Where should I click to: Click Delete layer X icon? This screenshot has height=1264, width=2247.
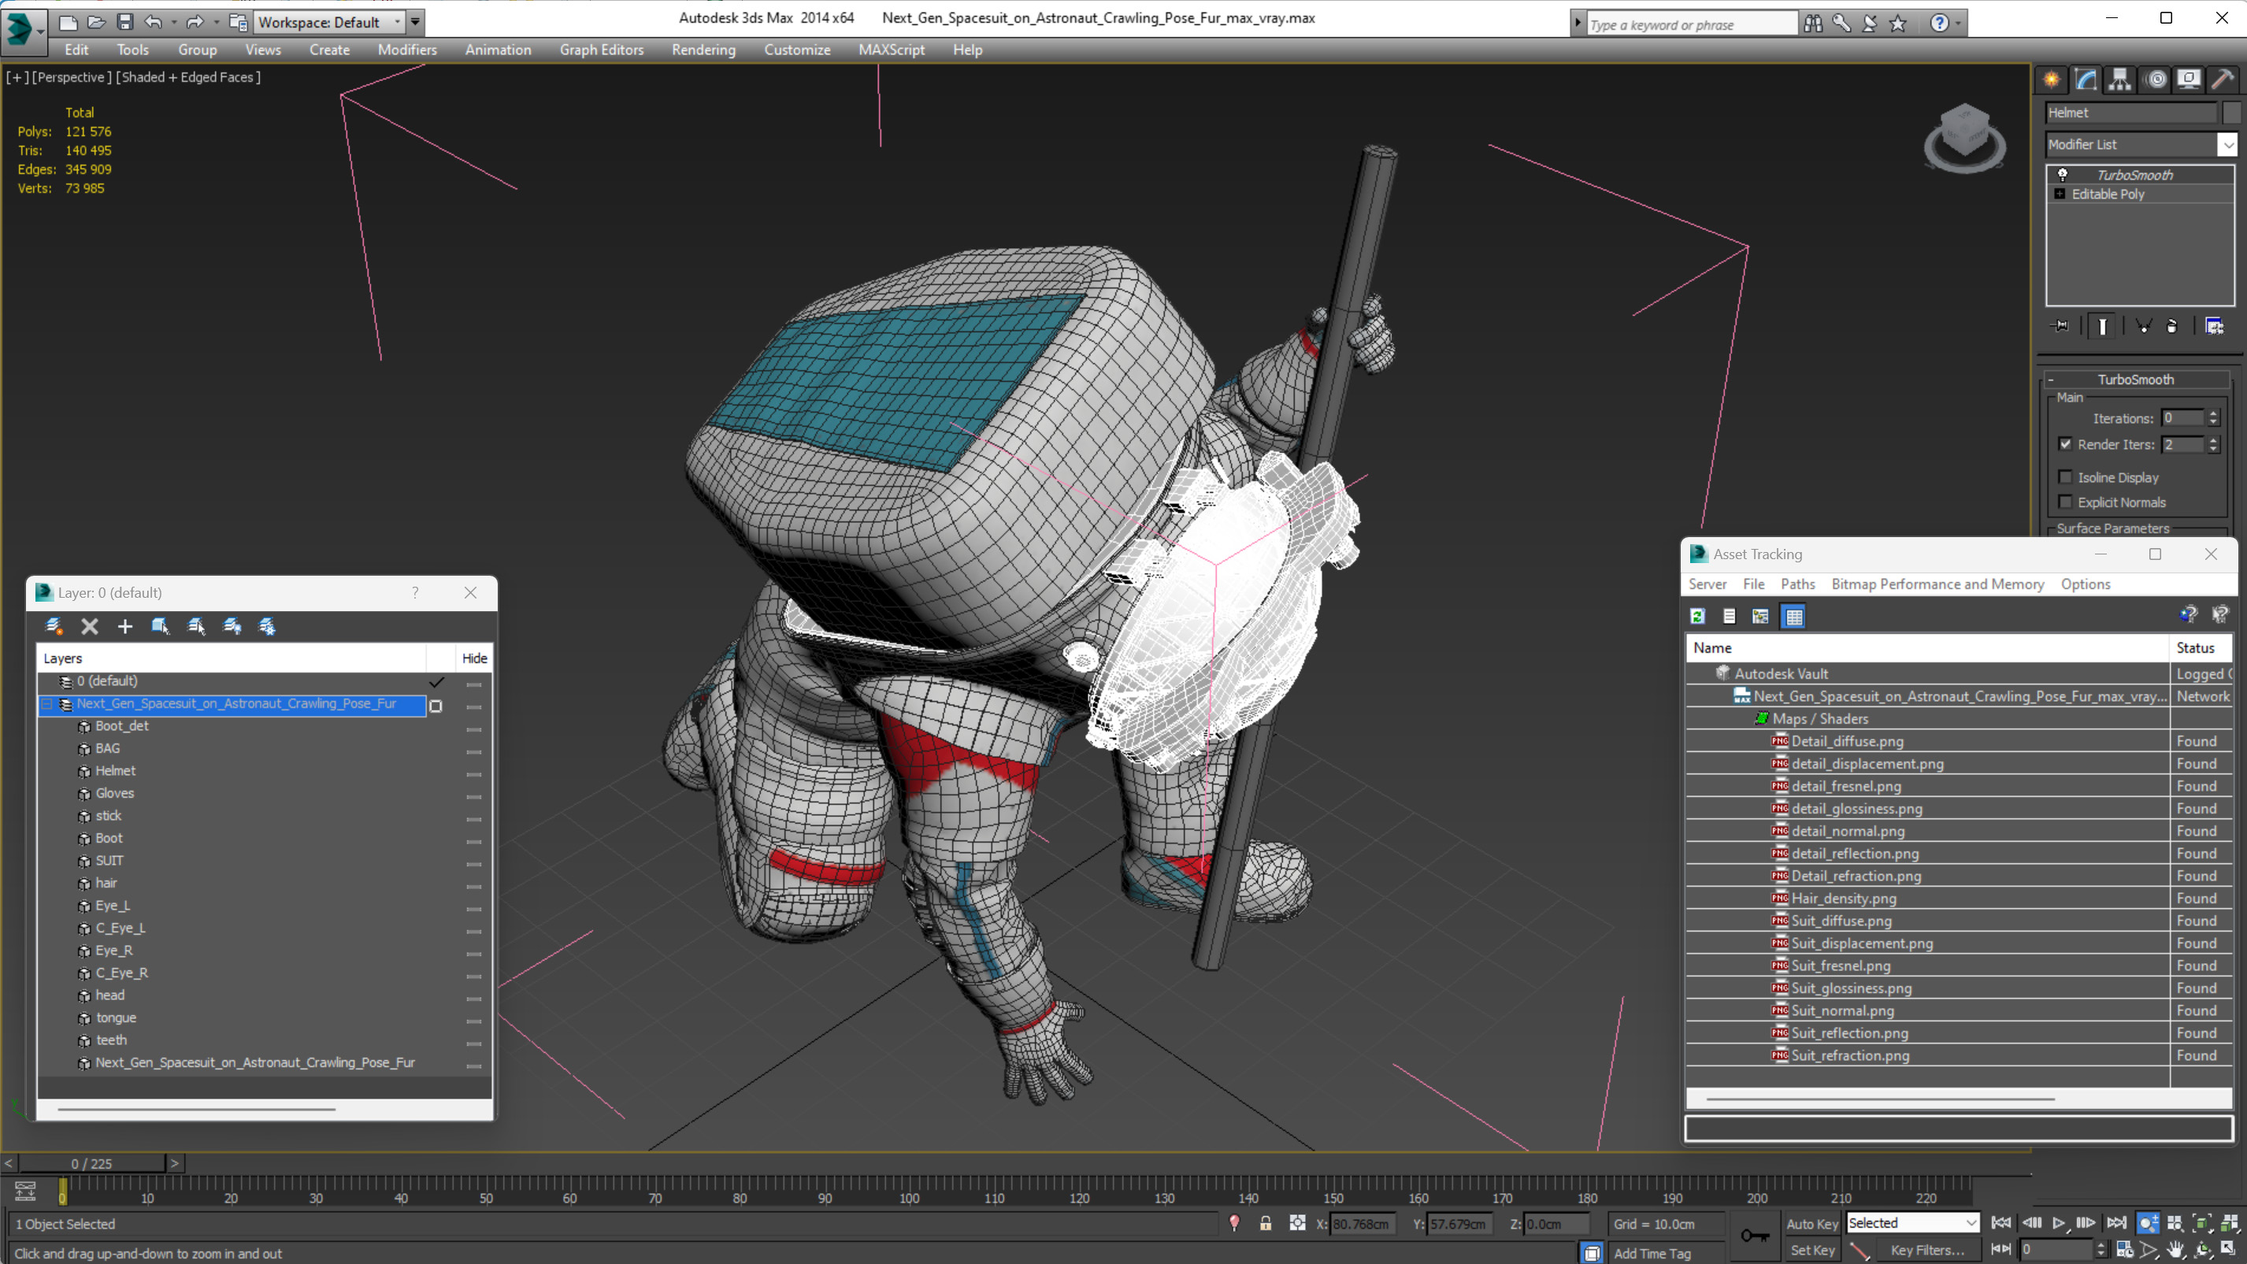[x=89, y=626]
